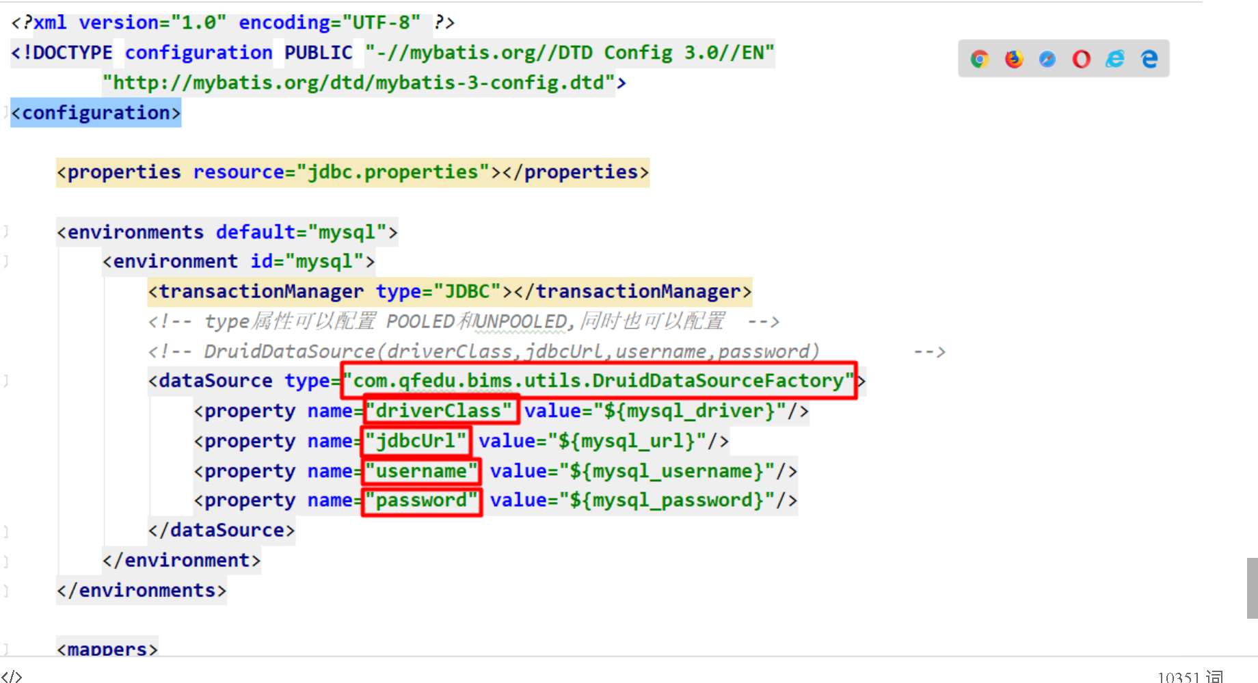Click the closing </environments> tag
This screenshot has width=1258, height=683.
tap(142, 591)
